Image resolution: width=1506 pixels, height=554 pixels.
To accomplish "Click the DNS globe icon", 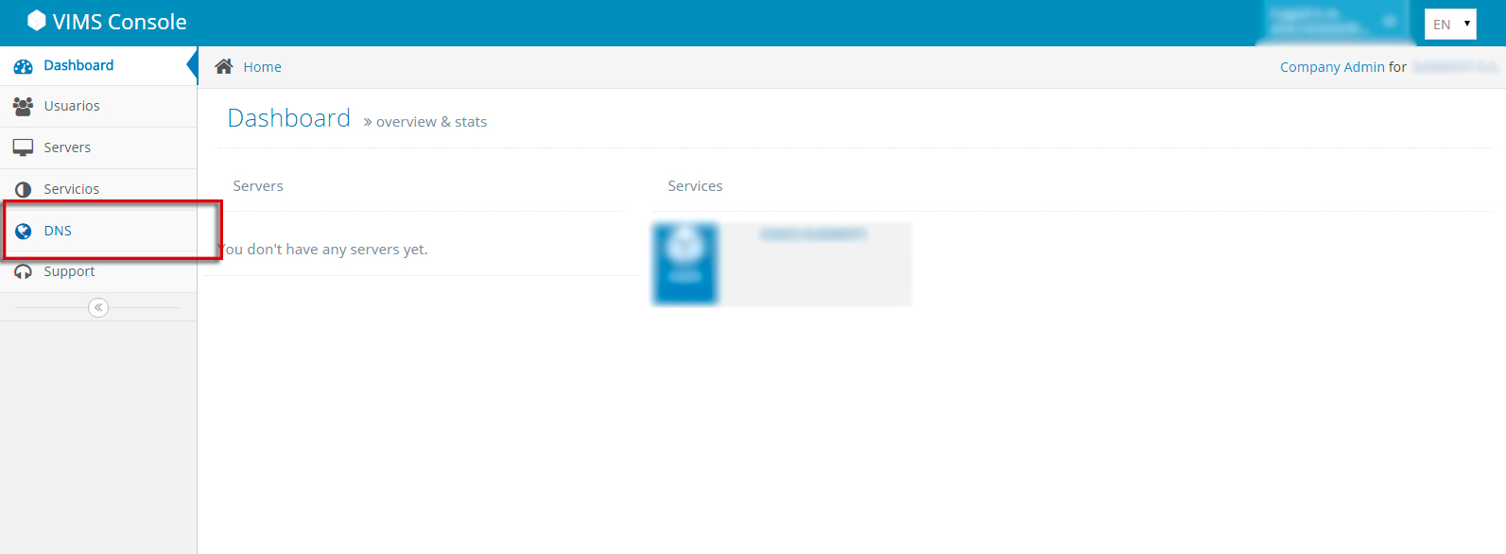I will click(x=24, y=232).
